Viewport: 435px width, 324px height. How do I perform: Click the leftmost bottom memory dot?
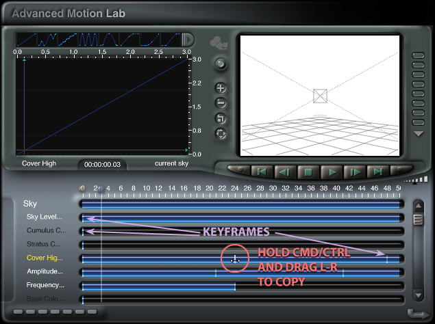18,312
